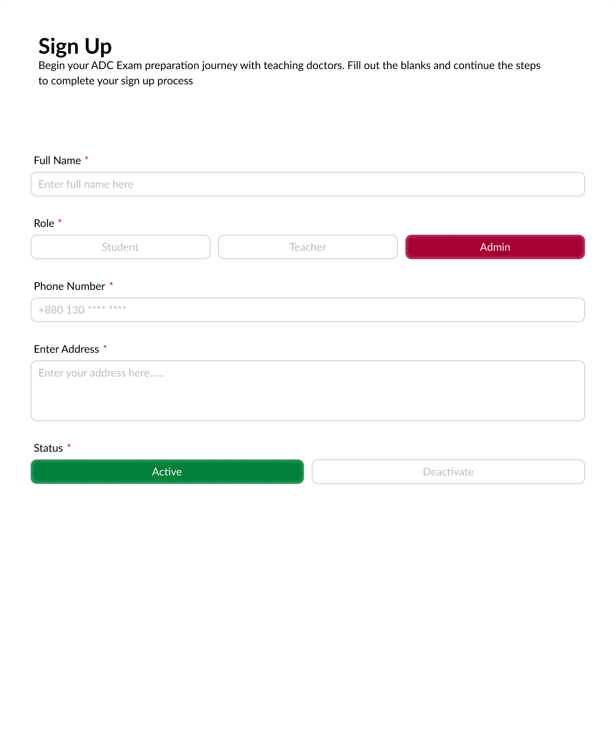Choose the Teacher role option
This screenshot has width=616, height=748.
pos(308,247)
